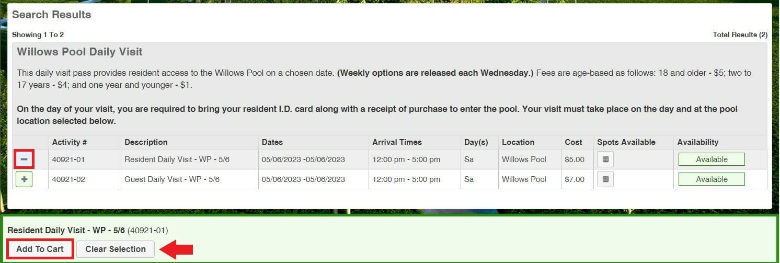
Task: Click the Description column header
Action: 146,142
